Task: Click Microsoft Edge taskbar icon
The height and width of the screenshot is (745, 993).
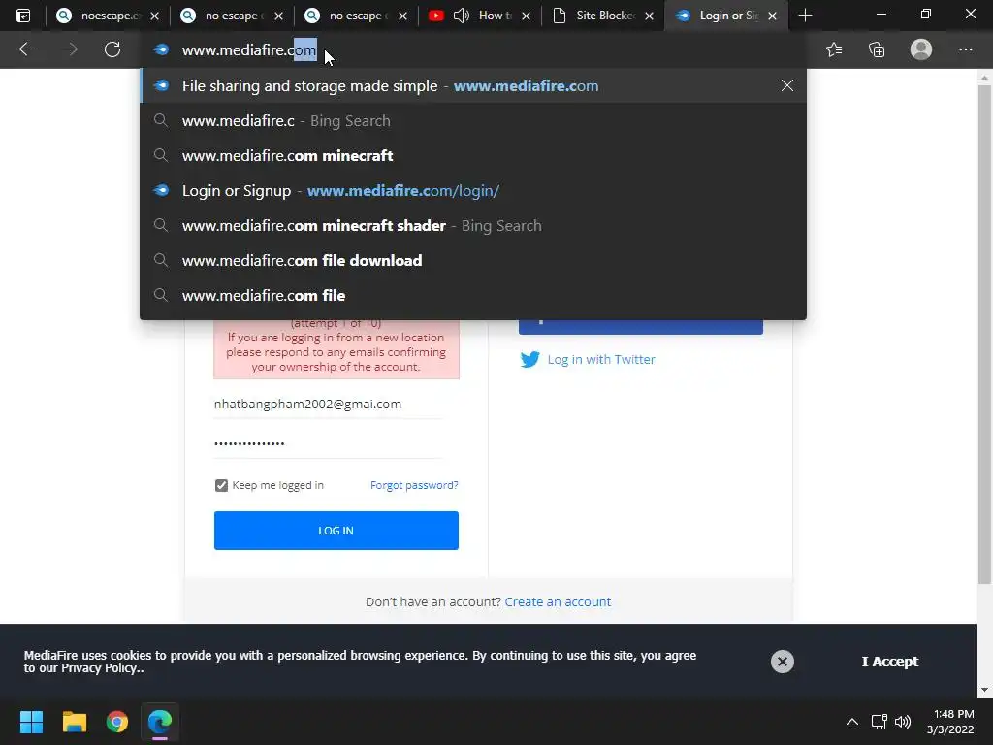Action: tap(160, 722)
